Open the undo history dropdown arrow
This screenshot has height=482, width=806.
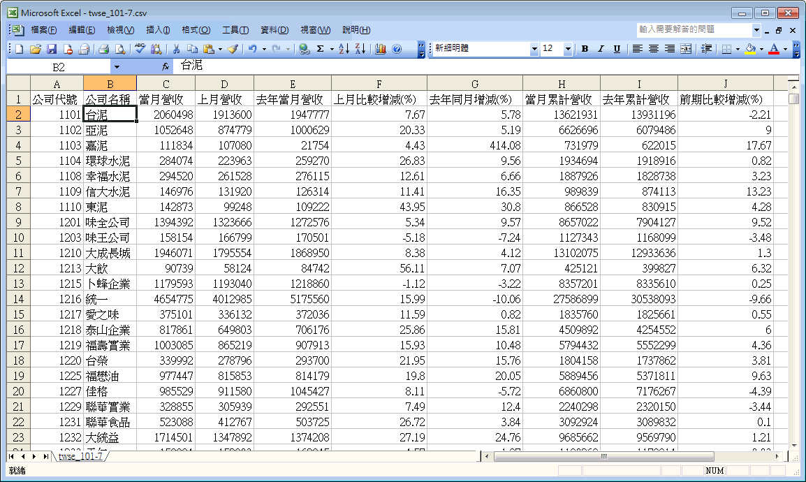(264, 49)
